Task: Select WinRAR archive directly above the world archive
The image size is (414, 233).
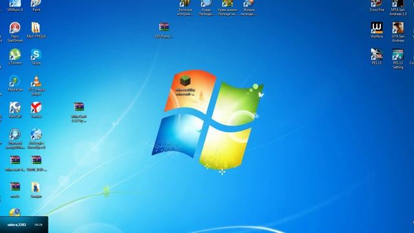Action: [15, 163]
